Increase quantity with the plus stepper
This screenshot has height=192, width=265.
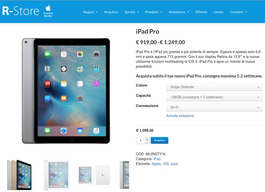tap(147, 139)
